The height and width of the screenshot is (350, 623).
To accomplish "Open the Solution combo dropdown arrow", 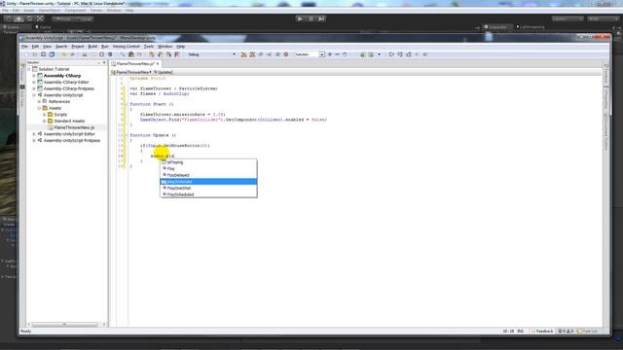I will pyautogui.click(x=322, y=54).
